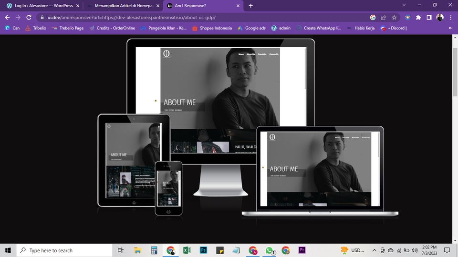Open Photoshop from the taskbar
Viewport: 458px width, 257px height.
pos(203,250)
